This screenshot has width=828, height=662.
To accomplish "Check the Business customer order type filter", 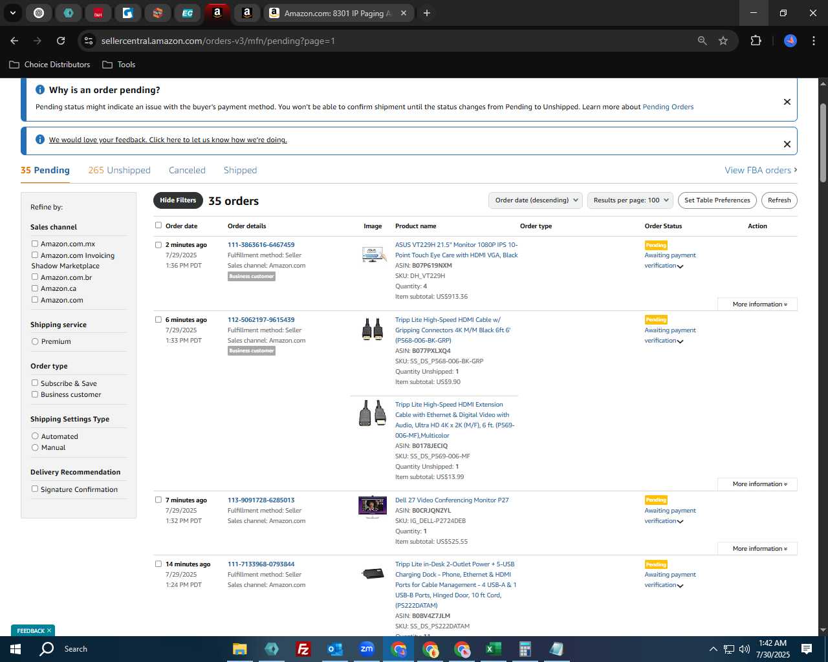I will point(35,394).
